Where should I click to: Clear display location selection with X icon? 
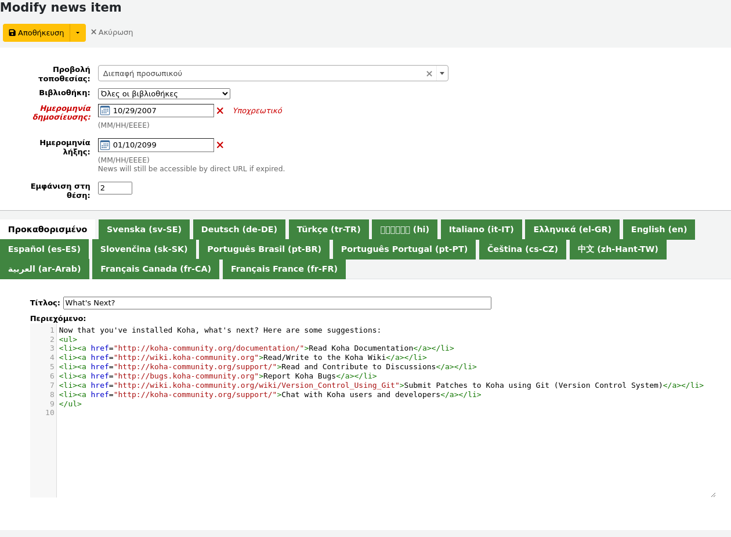[x=429, y=74]
